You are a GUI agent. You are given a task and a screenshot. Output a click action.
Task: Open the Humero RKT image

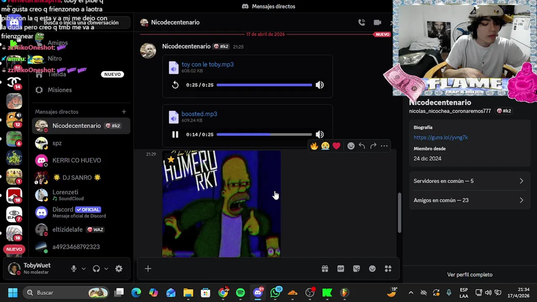pos(222,204)
